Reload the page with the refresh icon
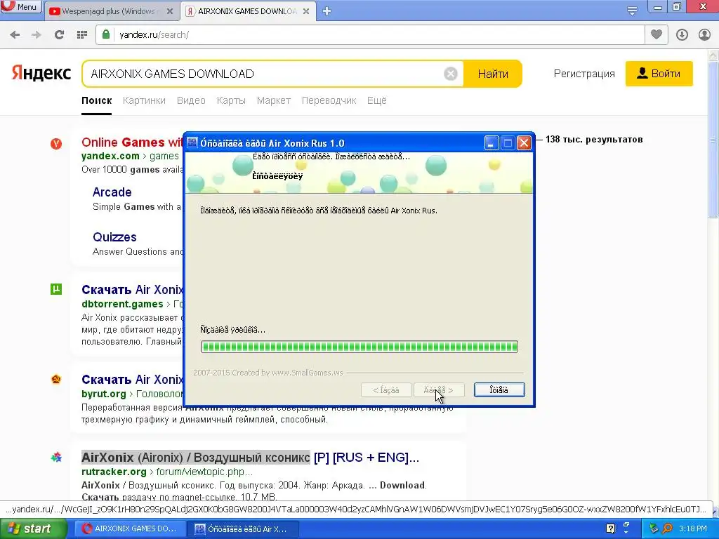The width and height of the screenshot is (719, 539). (x=59, y=34)
